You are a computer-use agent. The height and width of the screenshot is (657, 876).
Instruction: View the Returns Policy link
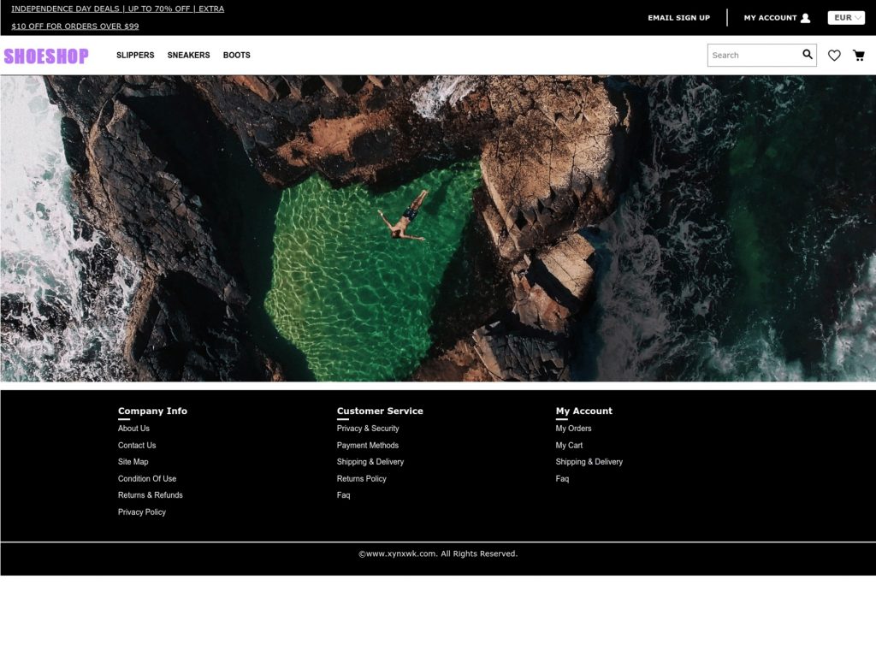pyautogui.click(x=361, y=479)
